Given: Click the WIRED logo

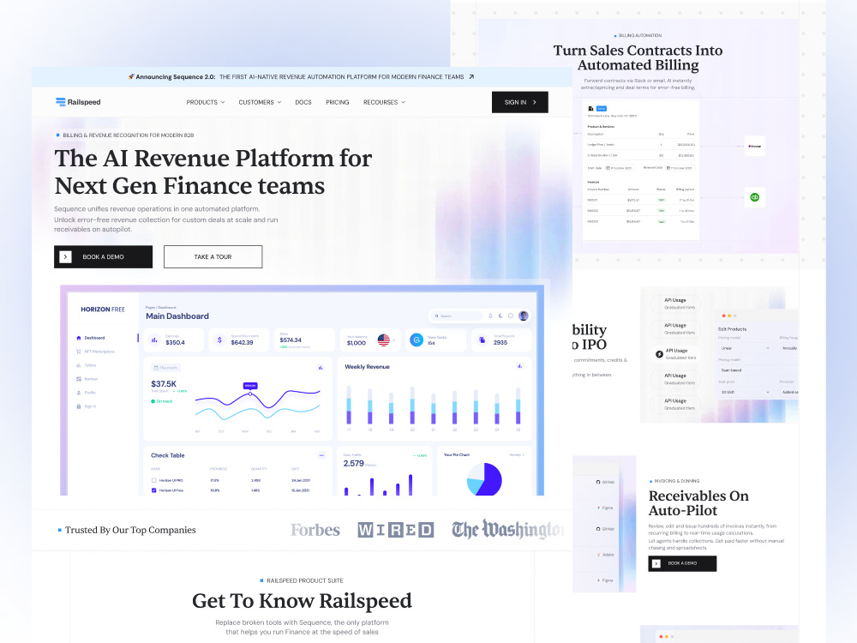Looking at the screenshot, I should pyautogui.click(x=396, y=530).
